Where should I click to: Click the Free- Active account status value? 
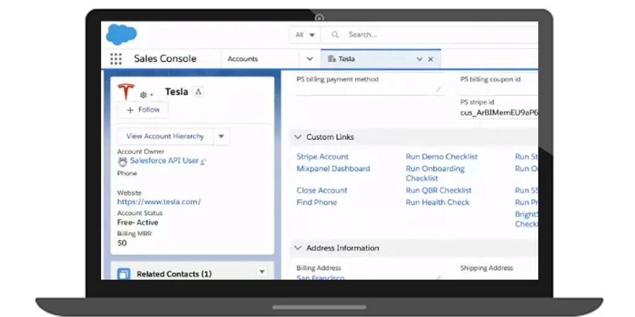[138, 222]
